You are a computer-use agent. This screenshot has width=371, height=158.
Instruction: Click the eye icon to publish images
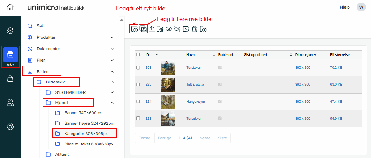[169, 29]
